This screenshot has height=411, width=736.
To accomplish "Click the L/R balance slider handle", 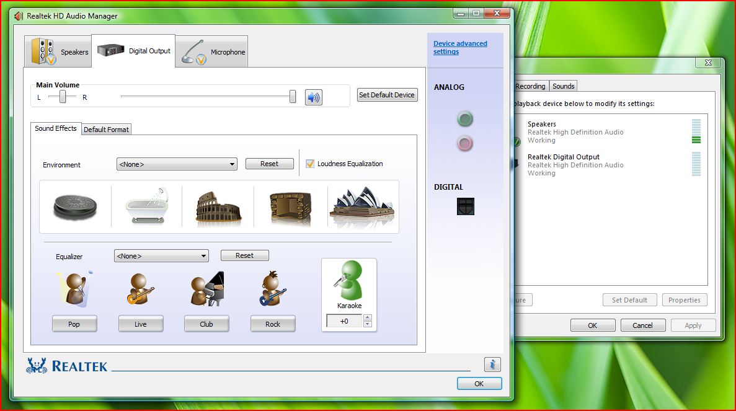I will click(x=63, y=97).
